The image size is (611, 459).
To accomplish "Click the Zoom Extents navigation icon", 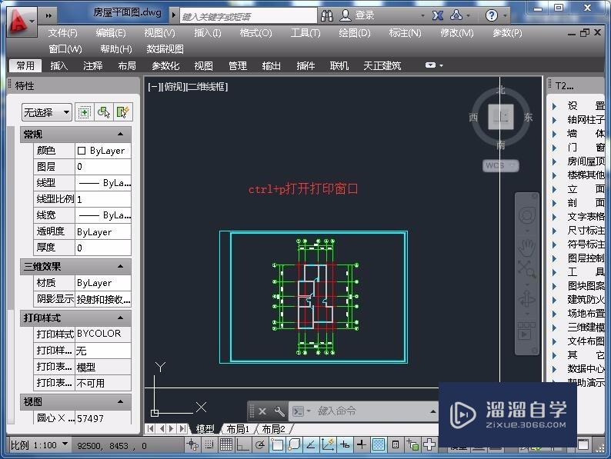I will click(x=527, y=269).
